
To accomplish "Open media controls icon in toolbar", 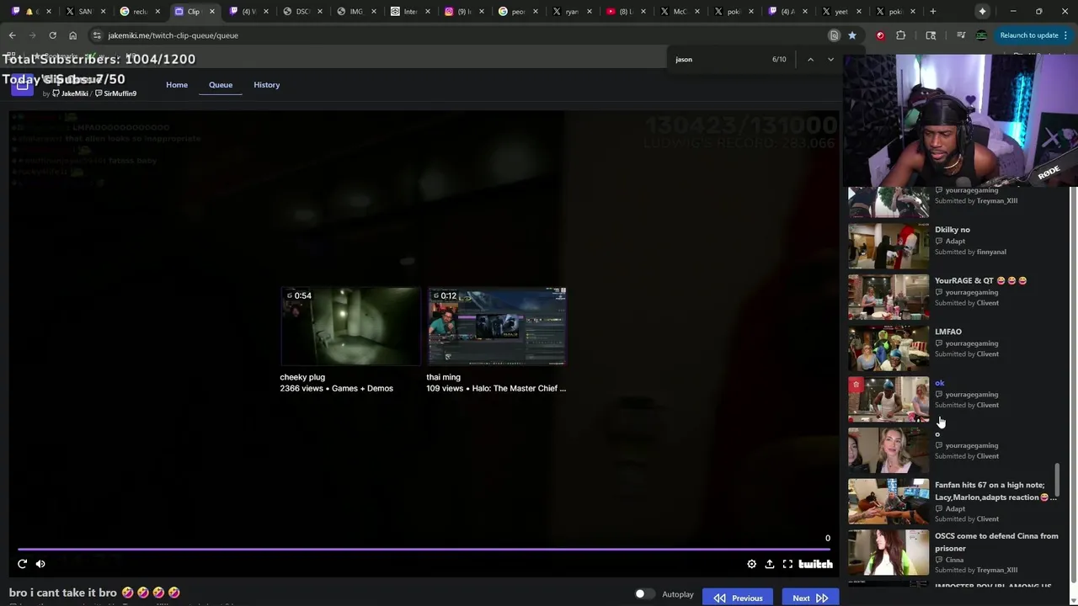I will tap(961, 35).
